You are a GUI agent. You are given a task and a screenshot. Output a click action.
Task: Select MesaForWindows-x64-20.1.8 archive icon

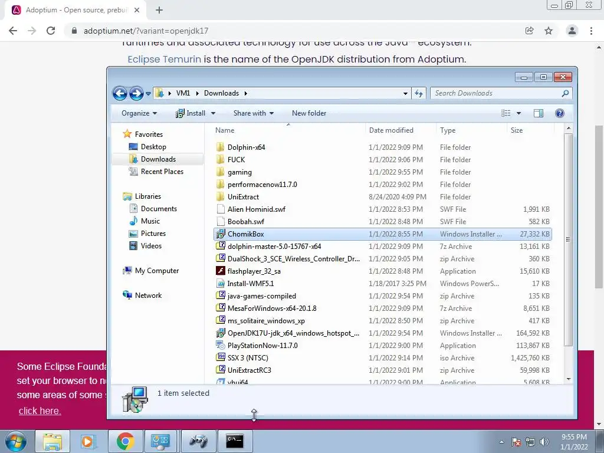(x=221, y=308)
